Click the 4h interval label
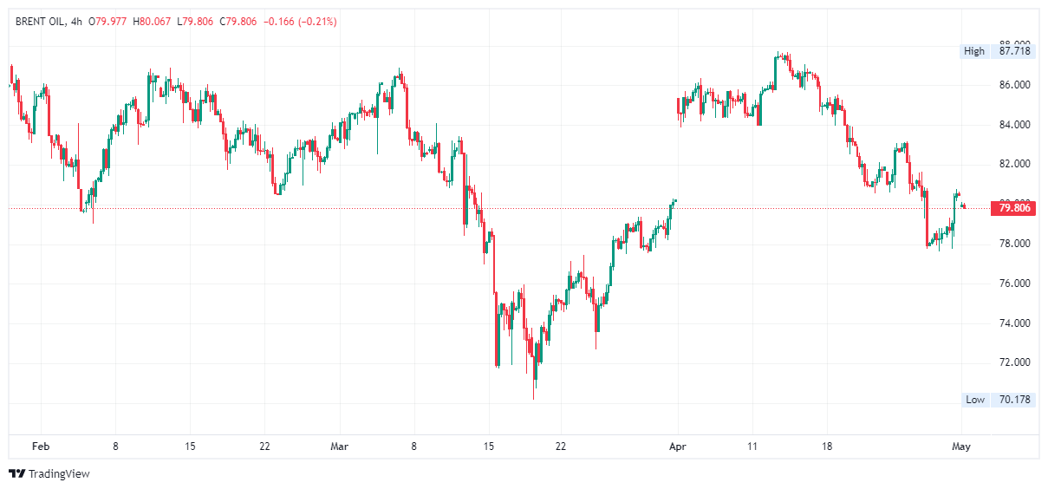This screenshot has height=489, width=1048. click(76, 21)
